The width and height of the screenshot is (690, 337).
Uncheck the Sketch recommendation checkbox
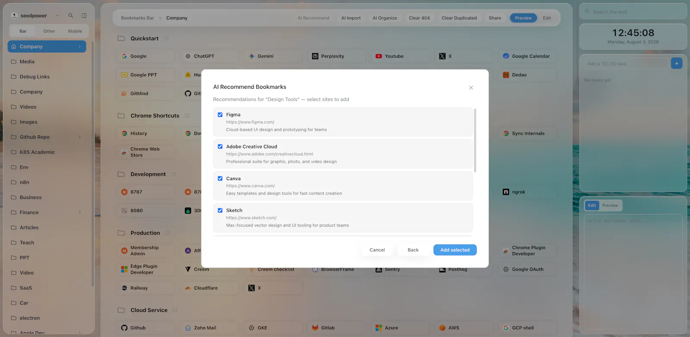point(220,210)
